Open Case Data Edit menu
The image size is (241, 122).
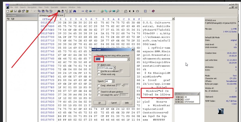(13, 19)
